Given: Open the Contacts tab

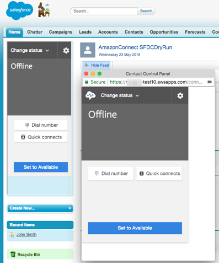Looking at the screenshot, I should (133, 32).
